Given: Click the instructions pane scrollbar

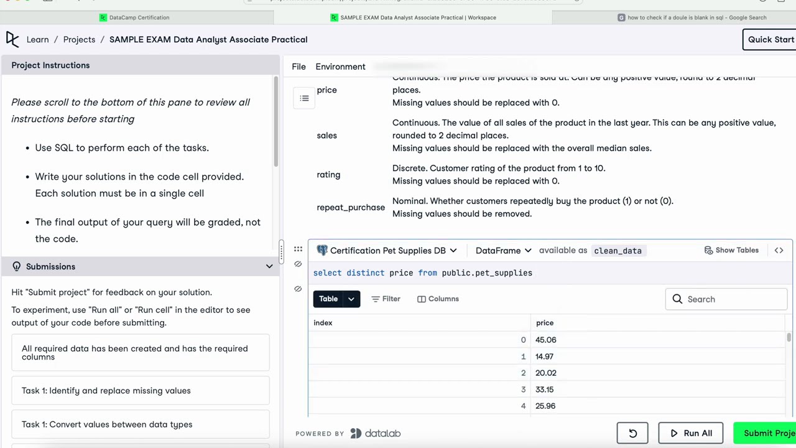Looking at the screenshot, I should coord(276,121).
